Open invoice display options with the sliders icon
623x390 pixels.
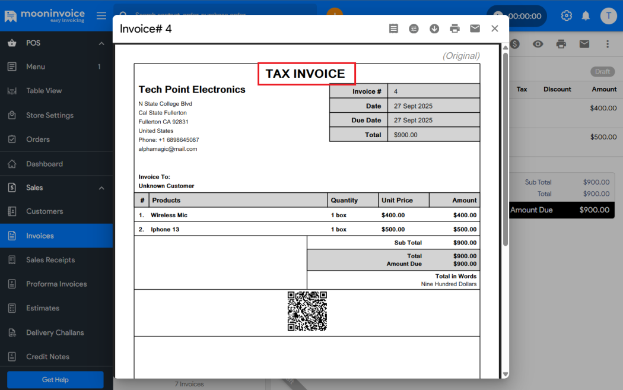click(414, 28)
